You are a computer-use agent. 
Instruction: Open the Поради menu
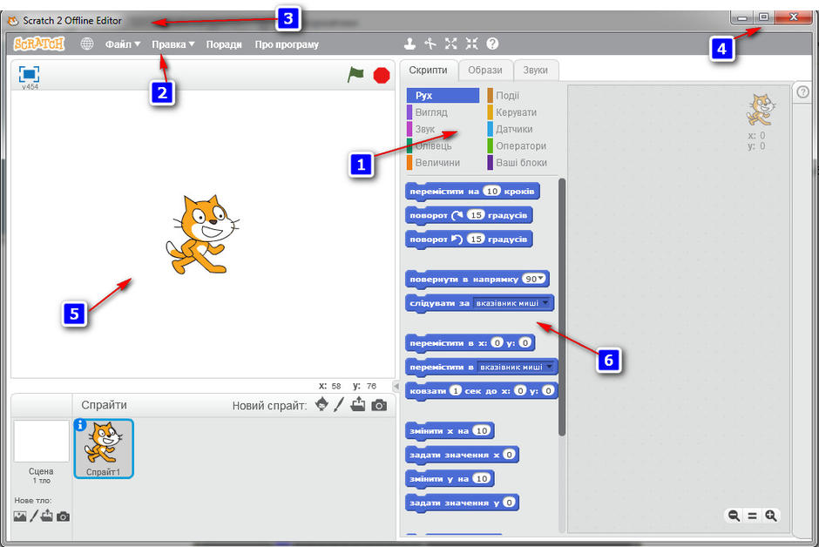pos(224,43)
